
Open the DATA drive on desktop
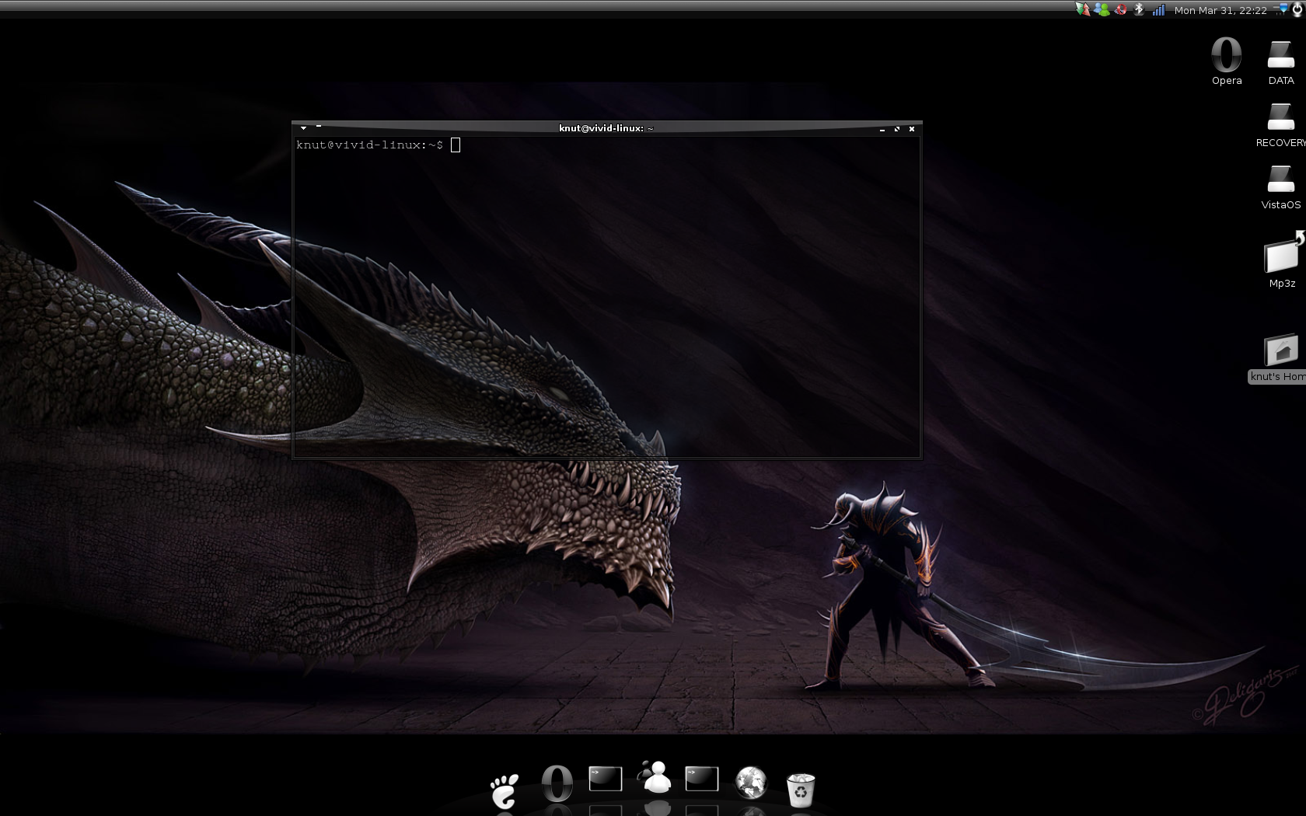point(1281,61)
